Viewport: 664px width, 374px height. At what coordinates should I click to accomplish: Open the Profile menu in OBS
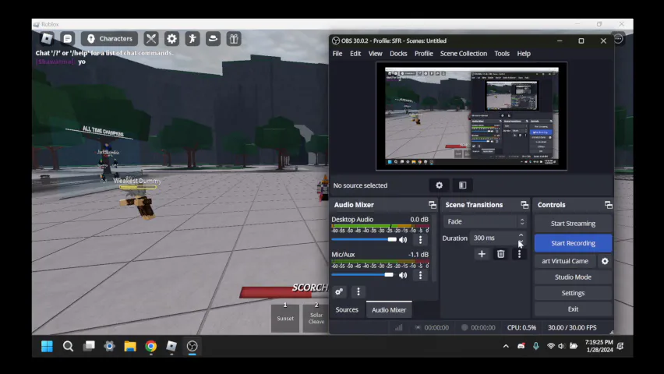tap(423, 53)
